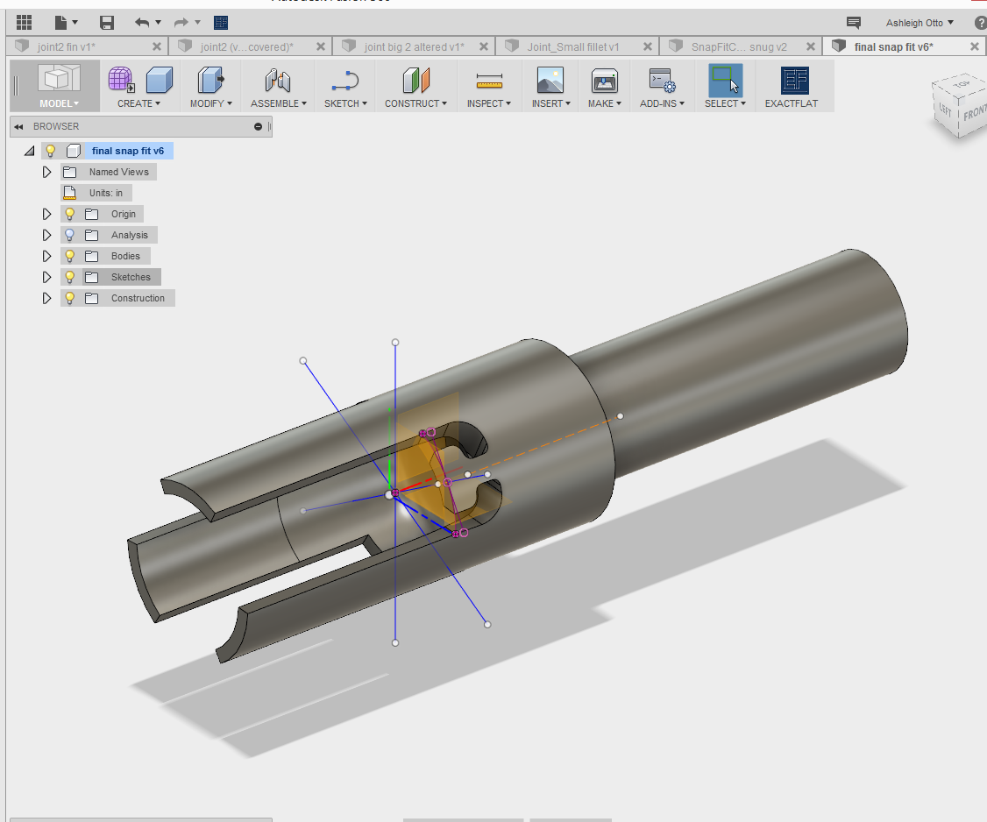Open the Ashleigh Otto account menu
987x822 pixels.
pyautogui.click(x=920, y=23)
